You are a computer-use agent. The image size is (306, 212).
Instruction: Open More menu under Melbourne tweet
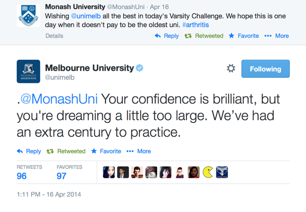[x=139, y=151]
